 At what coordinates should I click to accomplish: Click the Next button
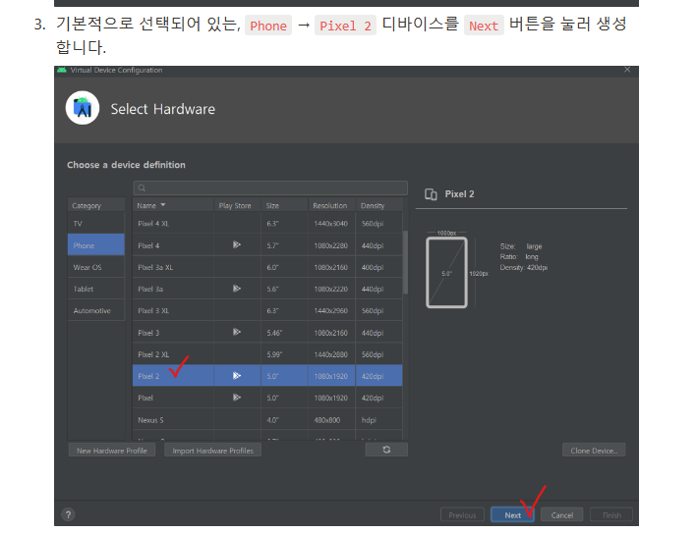[x=512, y=514]
